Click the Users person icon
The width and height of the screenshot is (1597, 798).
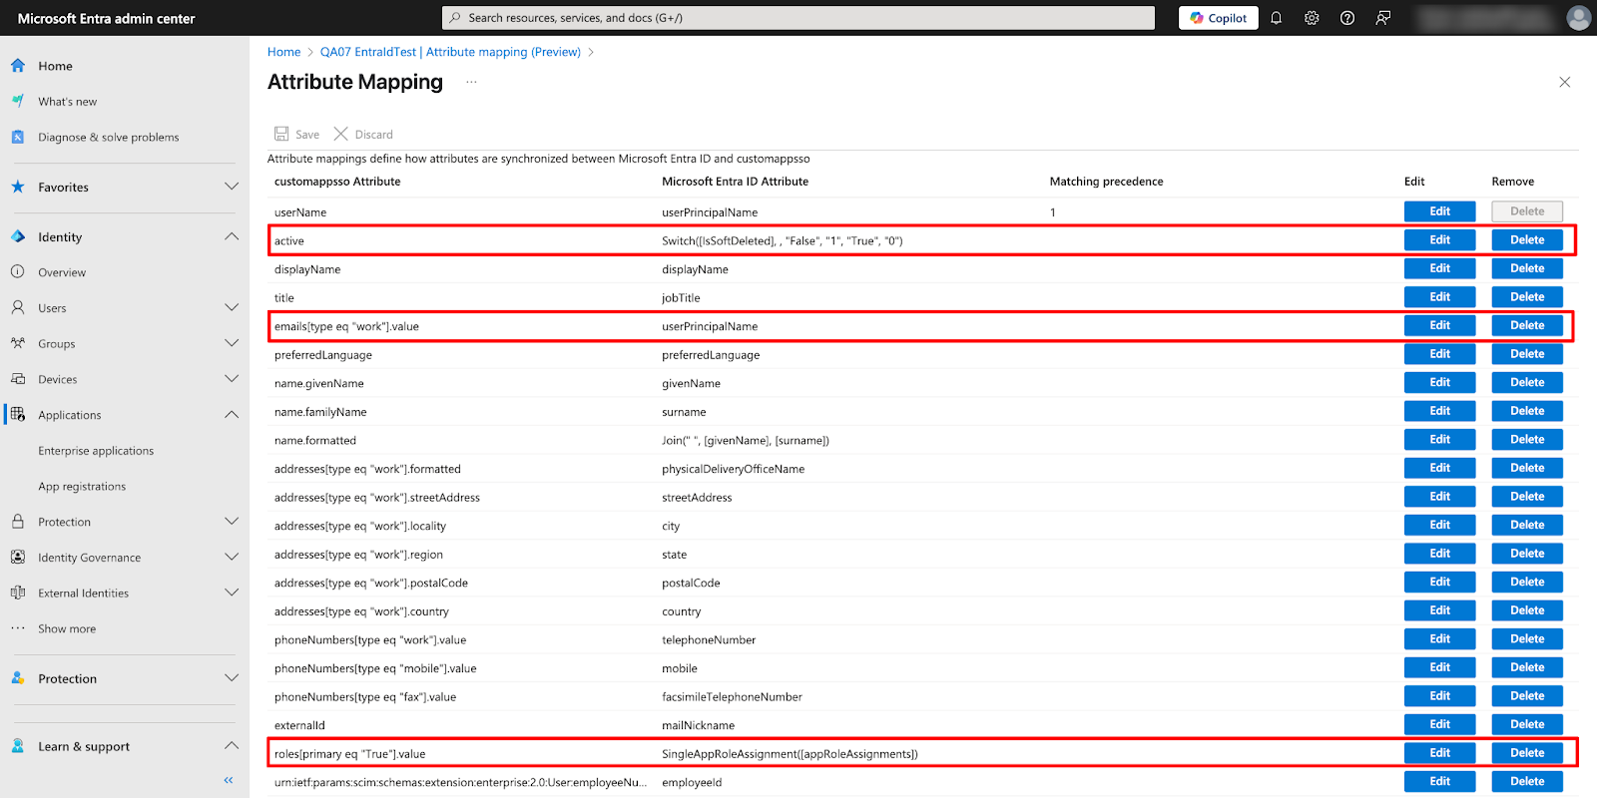18,308
